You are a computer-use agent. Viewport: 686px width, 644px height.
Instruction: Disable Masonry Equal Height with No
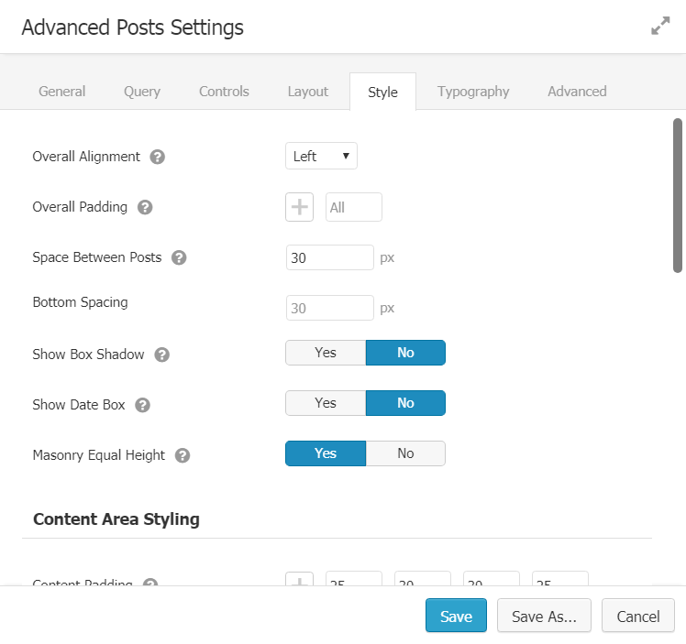(x=405, y=453)
